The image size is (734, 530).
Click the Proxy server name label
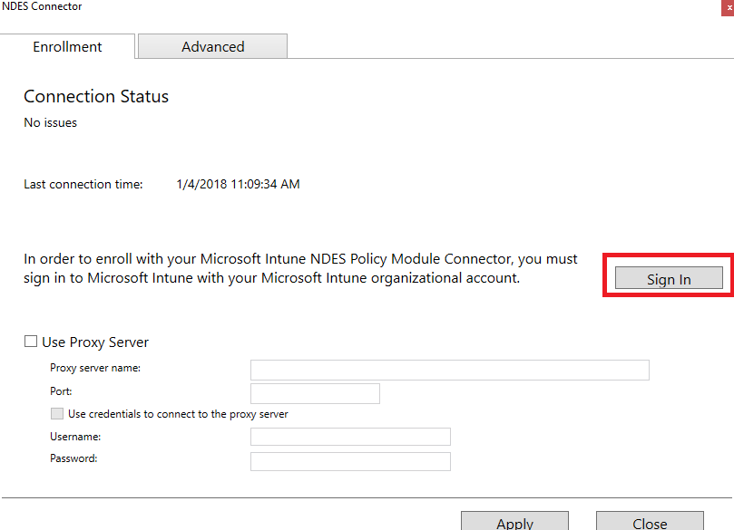[x=95, y=369]
